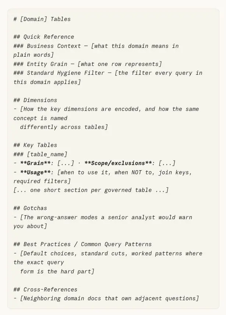Click the "### Entity Grain" line
Image resolution: width=226 pixels, height=315 pixels.
coord(88,64)
